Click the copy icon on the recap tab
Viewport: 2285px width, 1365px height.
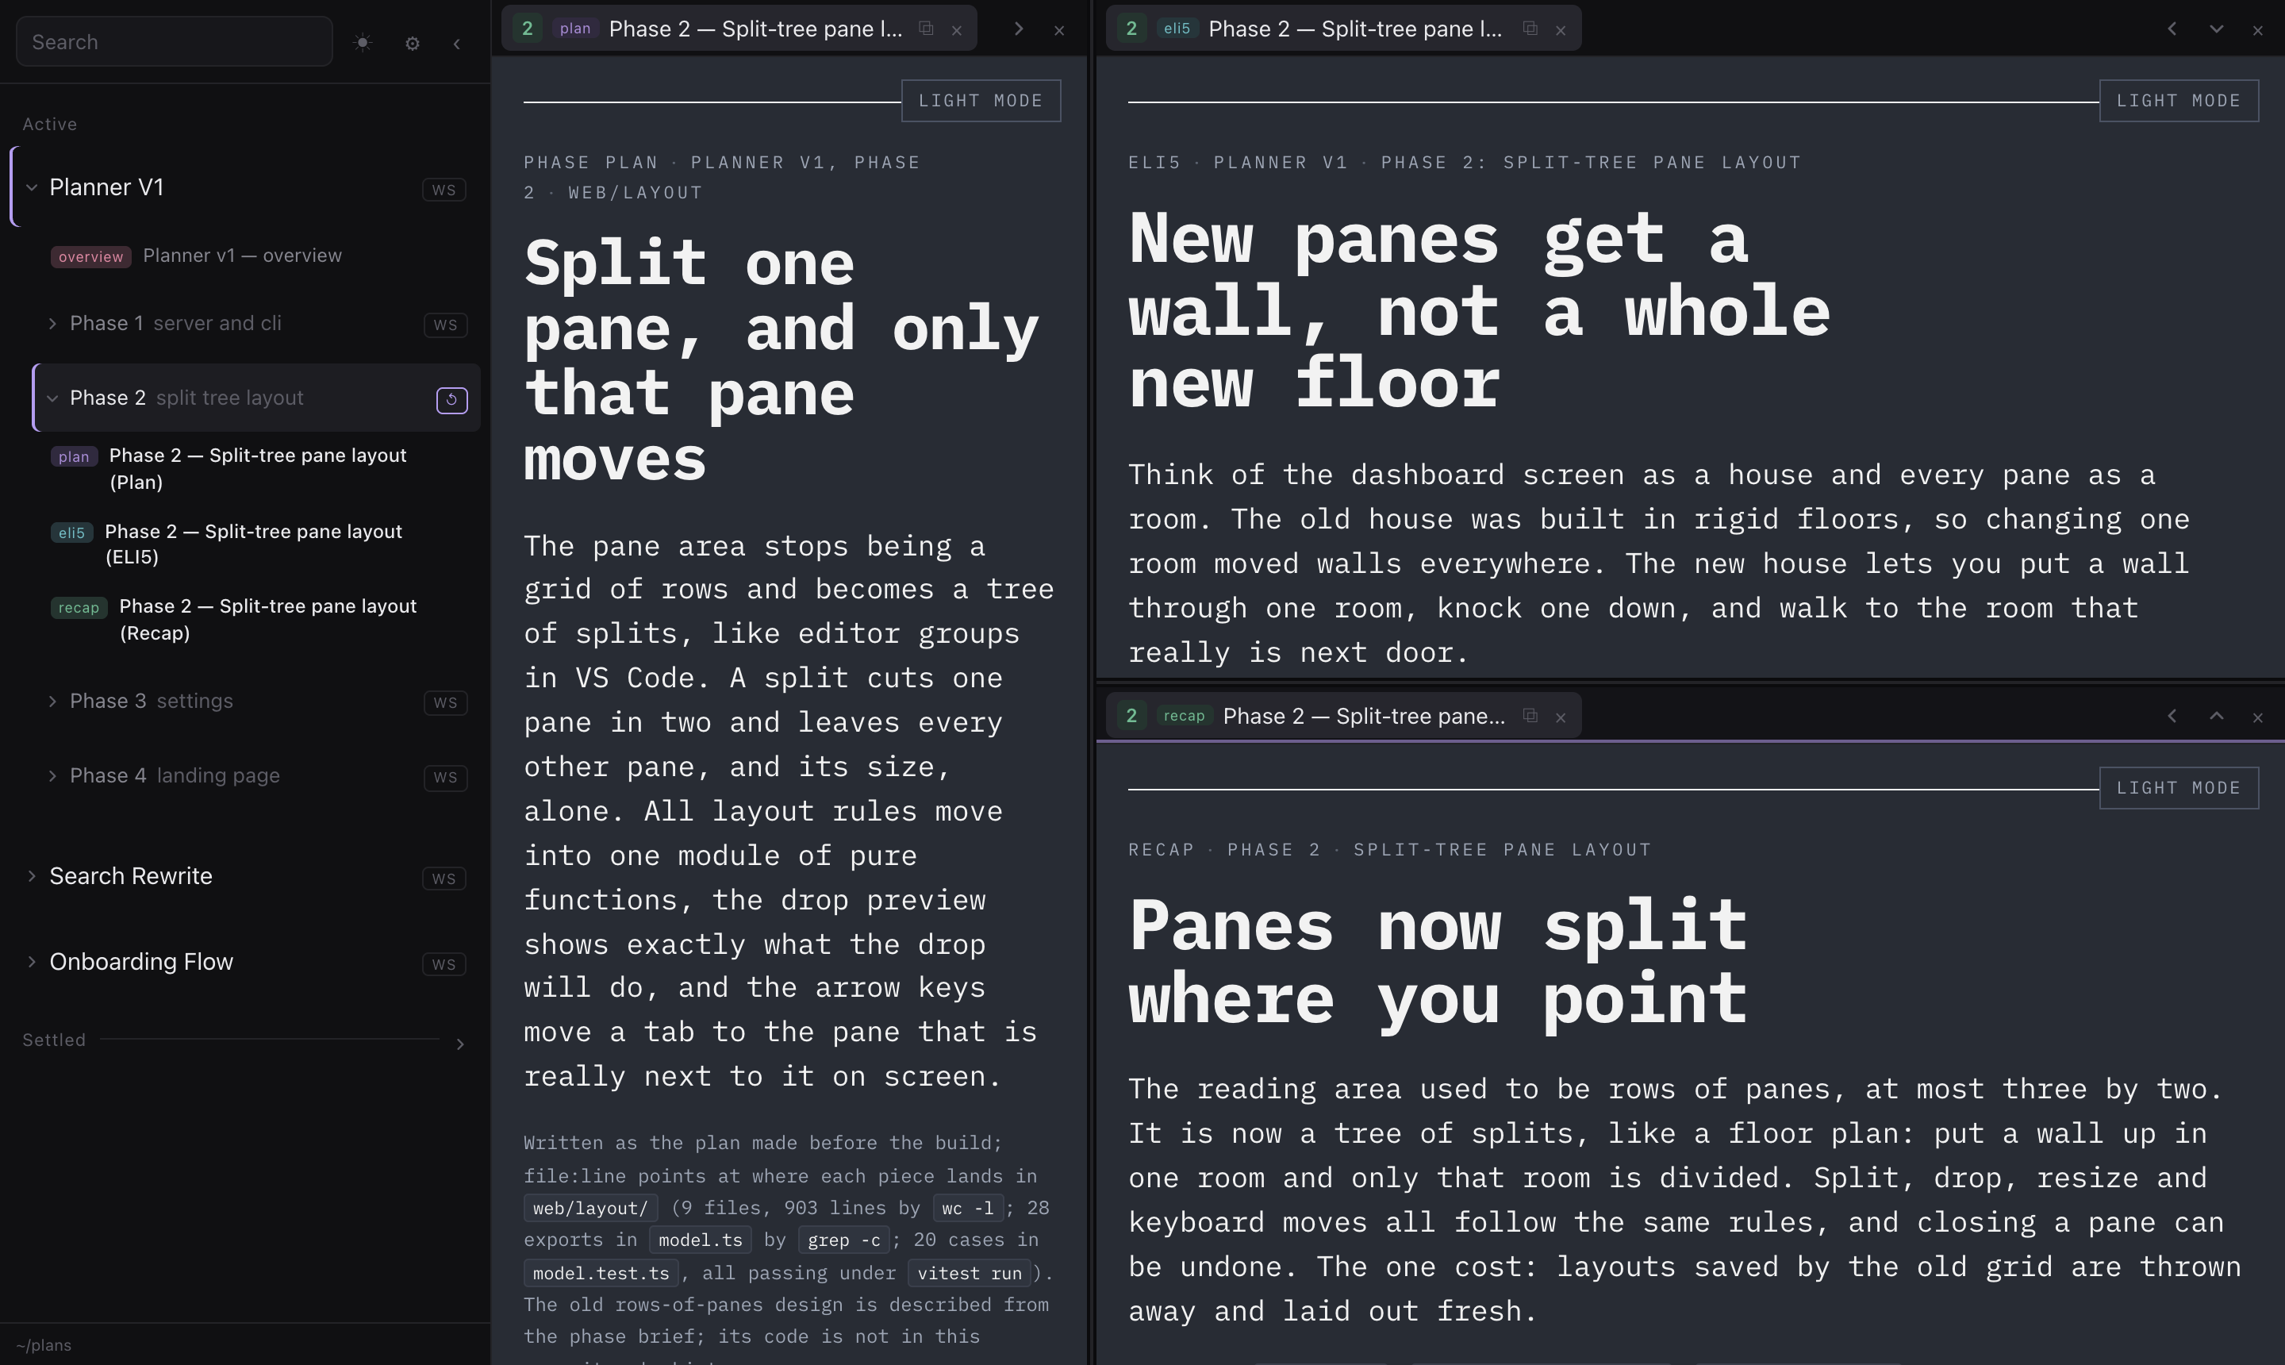[x=1530, y=716]
